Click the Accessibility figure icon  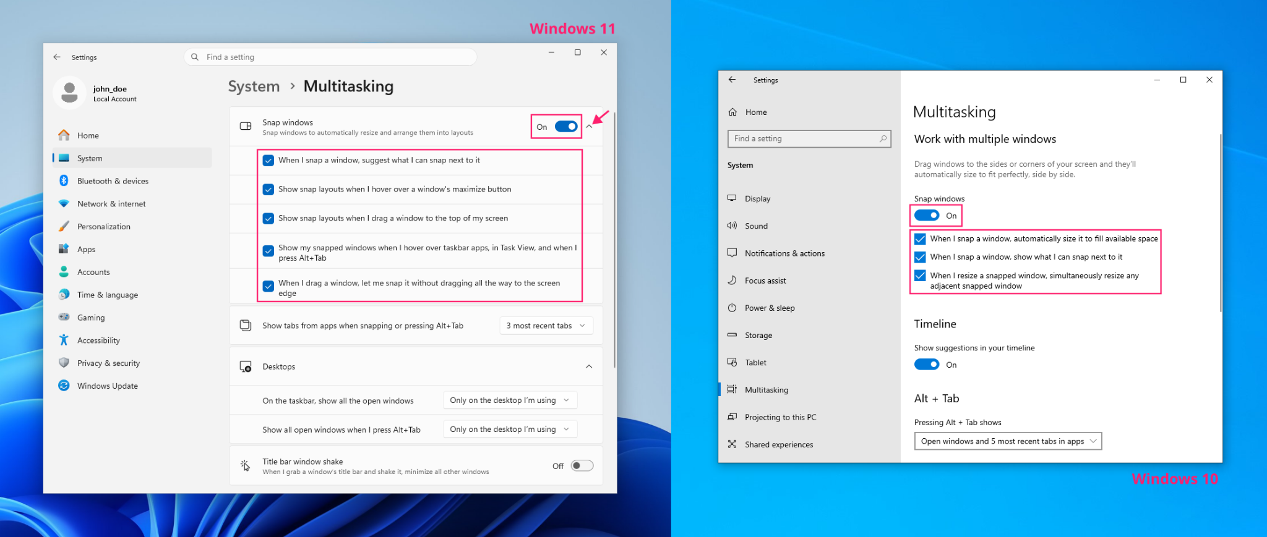64,340
